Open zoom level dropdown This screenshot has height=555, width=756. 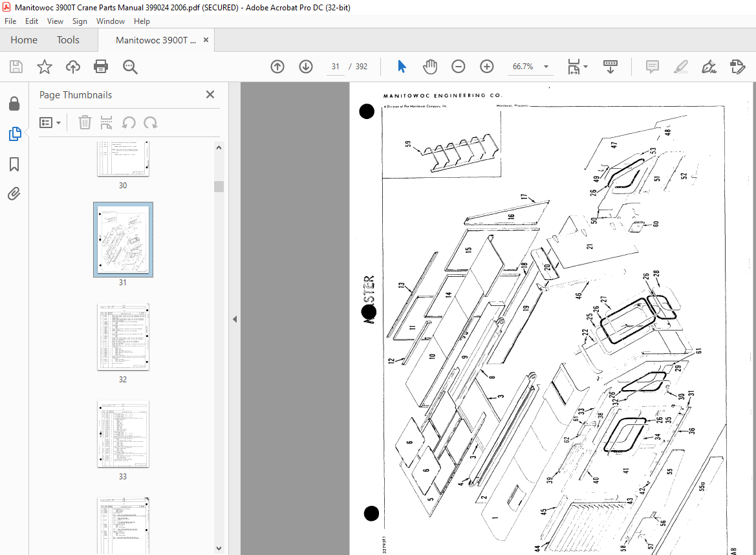(546, 67)
